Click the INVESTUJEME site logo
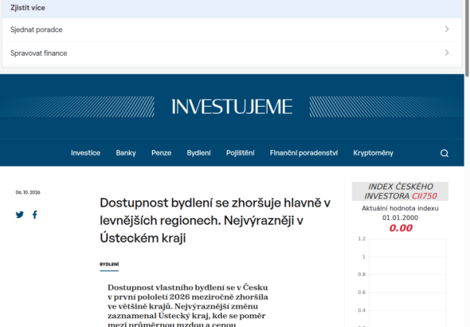This screenshot has width=470, height=327. pos(232,107)
